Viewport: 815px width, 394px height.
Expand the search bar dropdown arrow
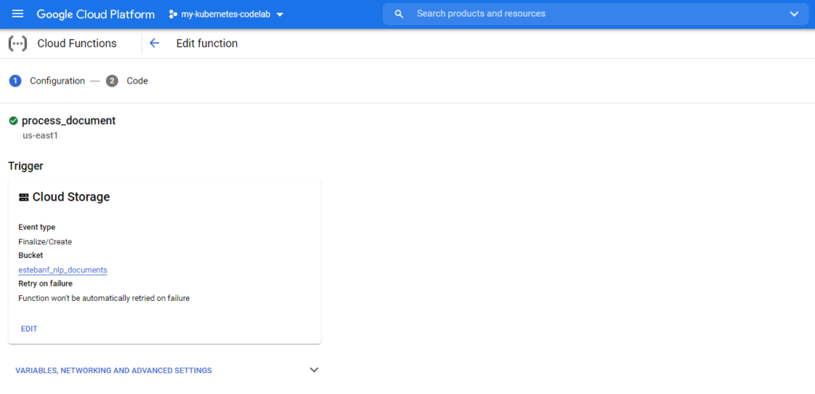click(794, 14)
